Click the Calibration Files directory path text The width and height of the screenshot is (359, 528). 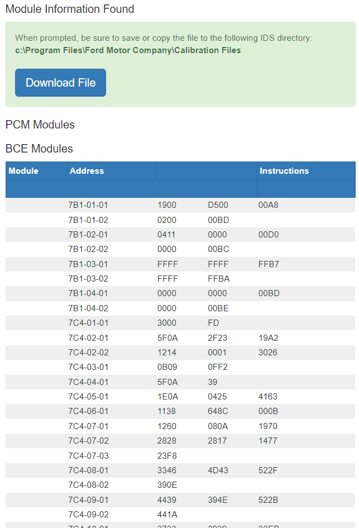point(128,50)
